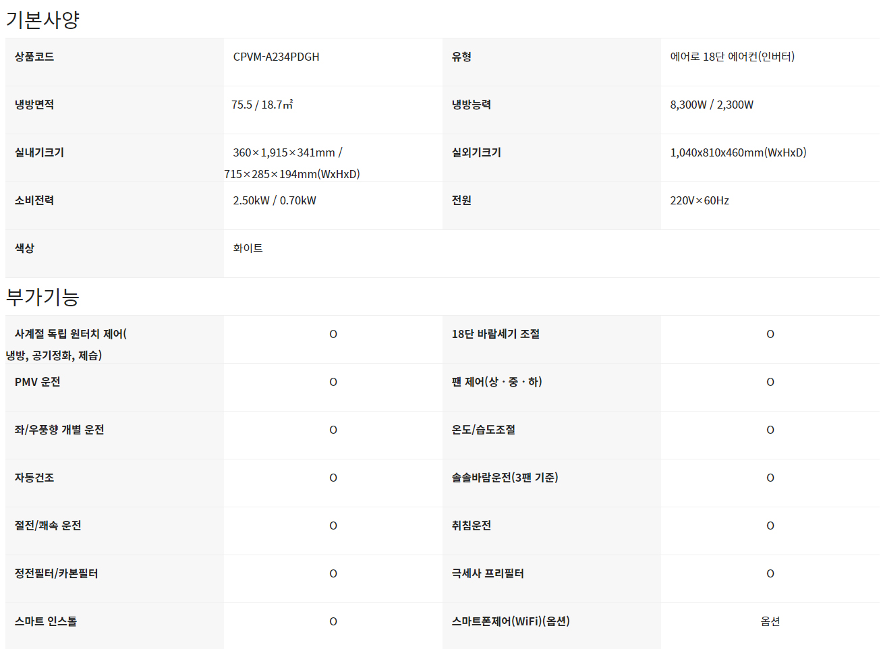
Task: Click the cooling area value 75.5 / 18.7㎡
Action: [x=262, y=105]
